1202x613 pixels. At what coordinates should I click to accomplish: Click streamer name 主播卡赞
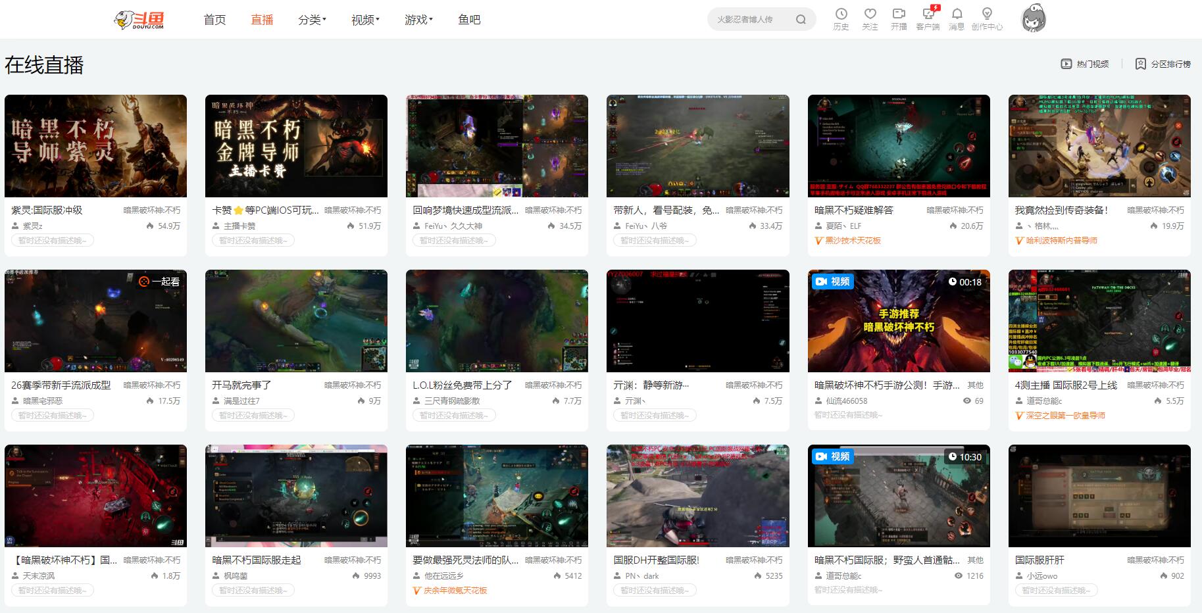pos(239,226)
